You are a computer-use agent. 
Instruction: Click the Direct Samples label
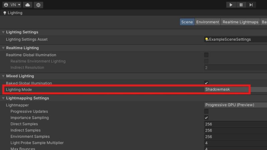(24, 124)
